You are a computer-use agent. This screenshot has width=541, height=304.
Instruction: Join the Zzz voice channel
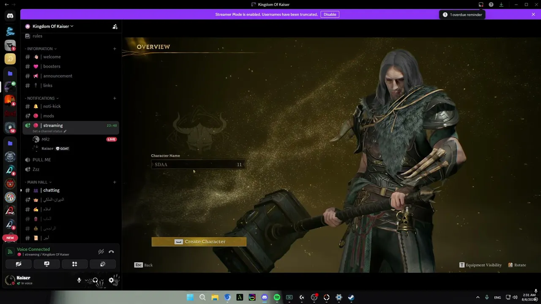pyautogui.click(x=71, y=169)
